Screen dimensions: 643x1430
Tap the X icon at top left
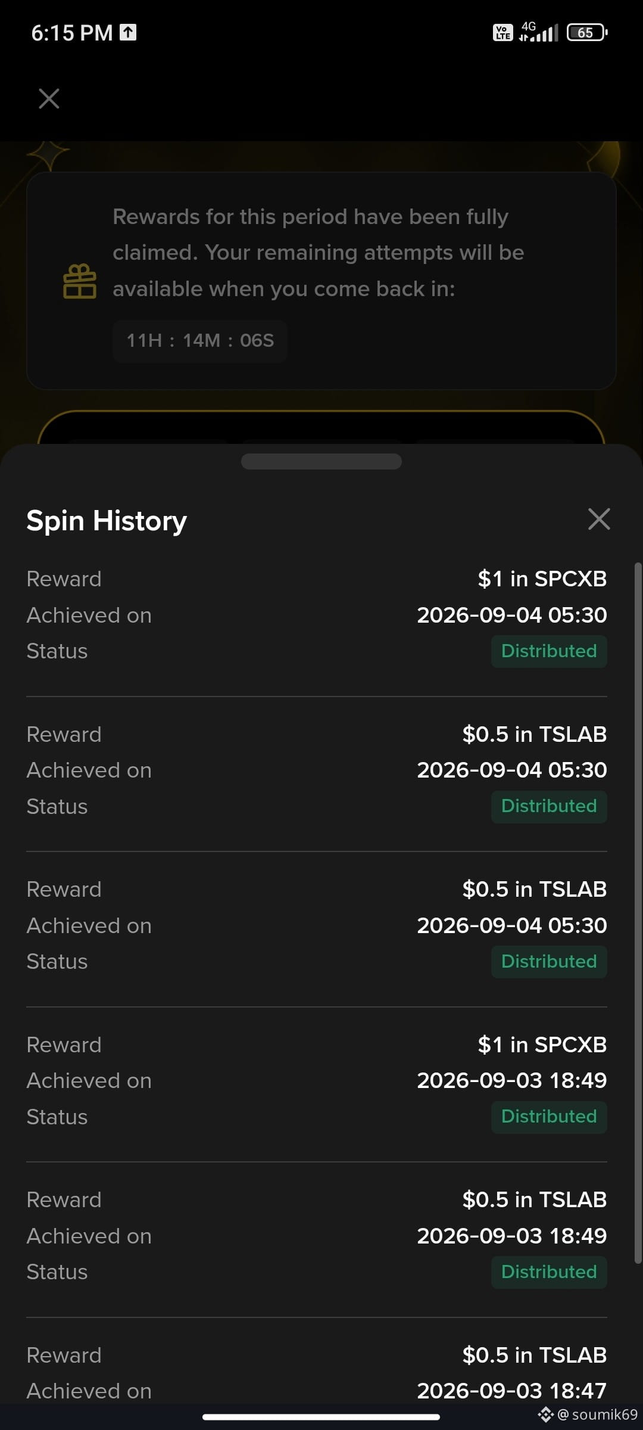49,98
